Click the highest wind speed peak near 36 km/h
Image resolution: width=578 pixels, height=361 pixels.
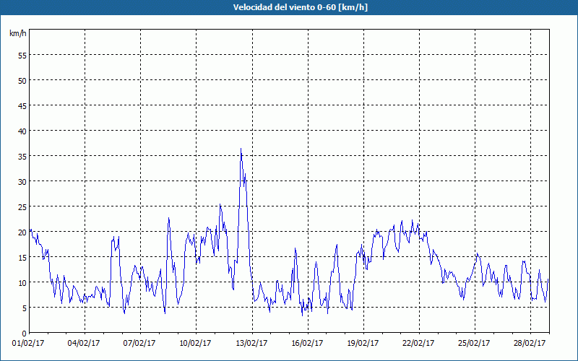[x=241, y=149]
